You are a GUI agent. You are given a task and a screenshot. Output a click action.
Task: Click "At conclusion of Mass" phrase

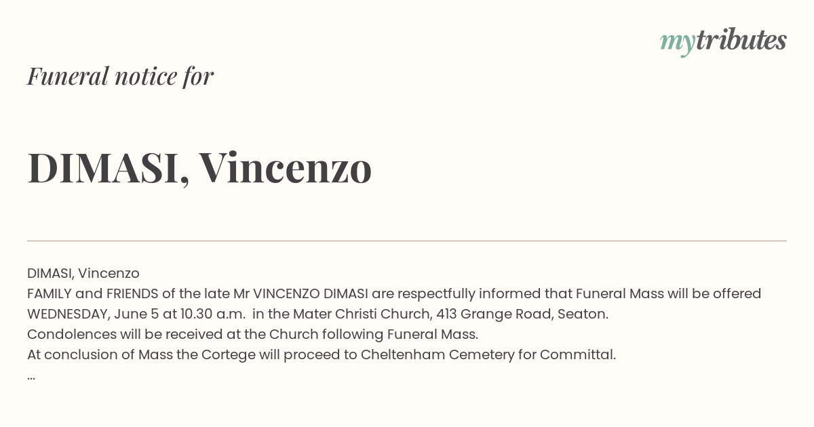point(100,354)
